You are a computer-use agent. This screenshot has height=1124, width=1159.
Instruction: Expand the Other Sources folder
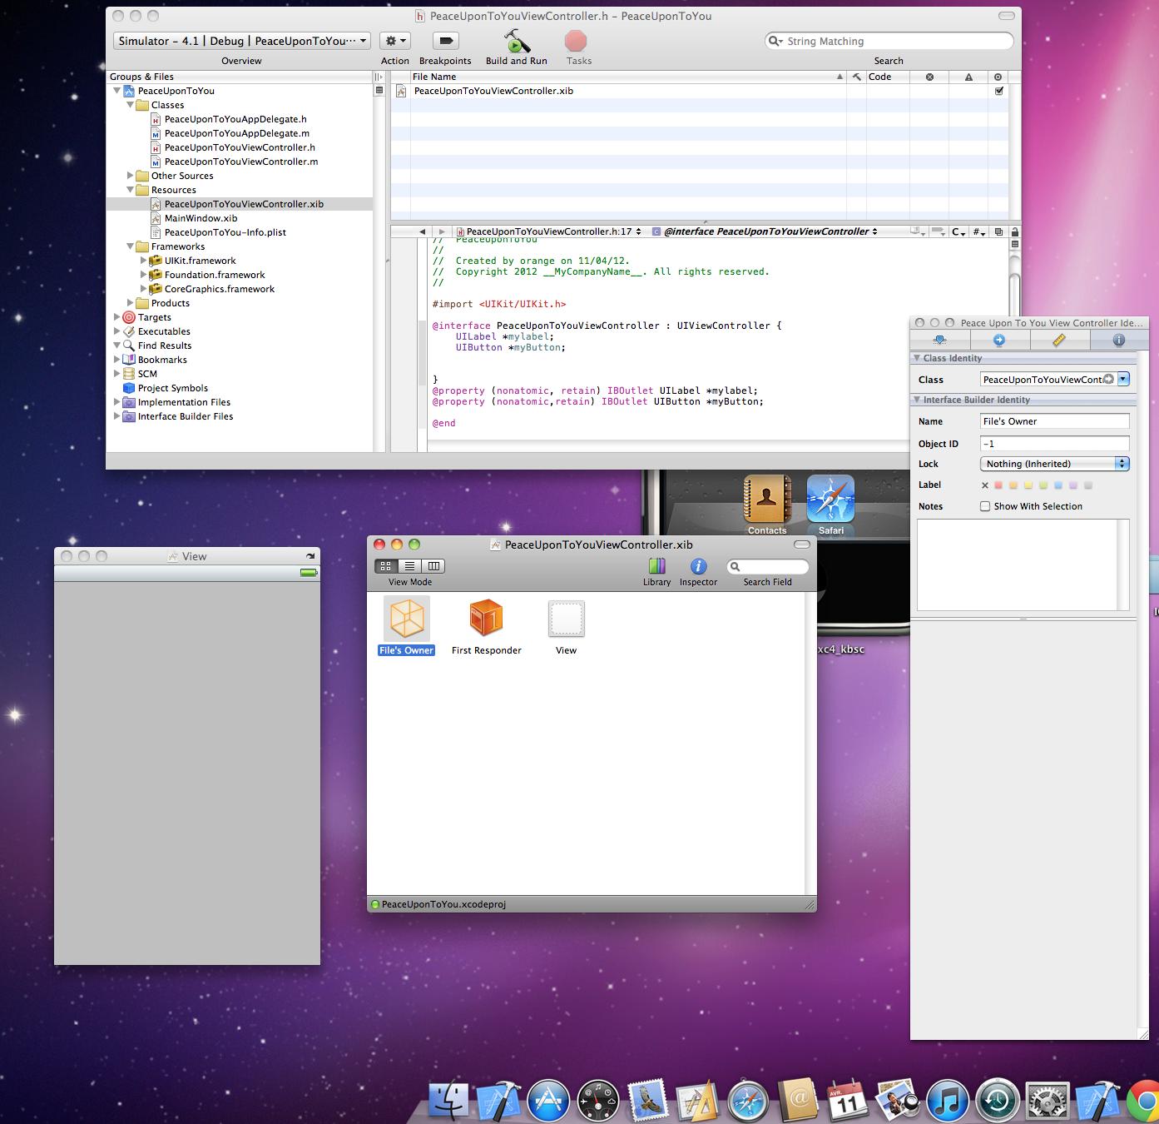[x=131, y=176]
